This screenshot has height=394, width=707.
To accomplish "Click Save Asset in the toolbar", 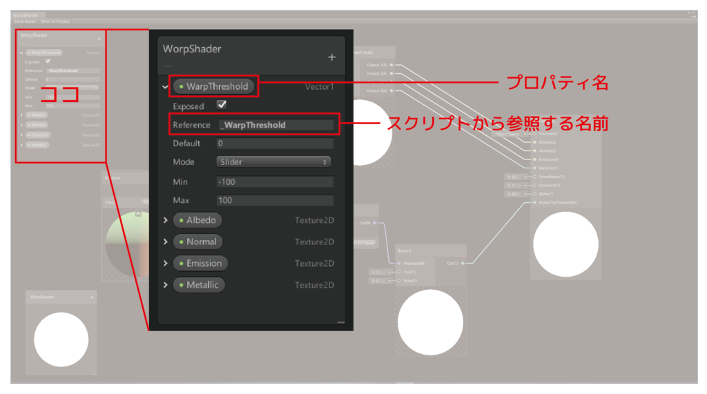I will coord(25,21).
